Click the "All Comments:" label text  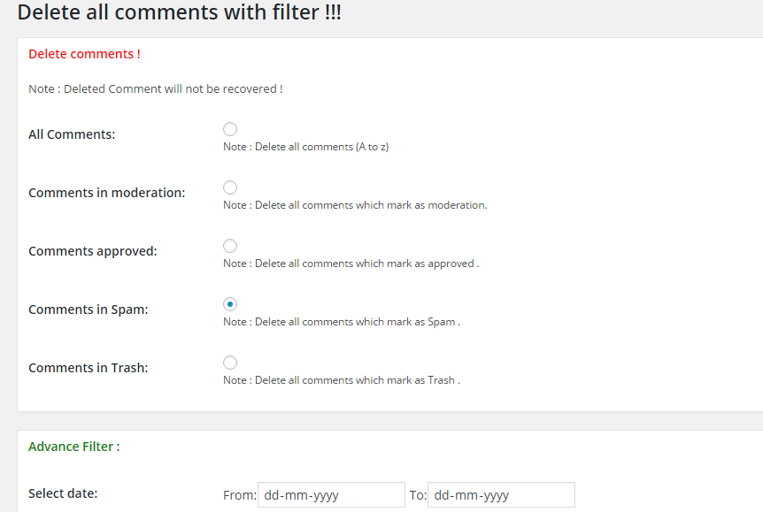pos(72,134)
